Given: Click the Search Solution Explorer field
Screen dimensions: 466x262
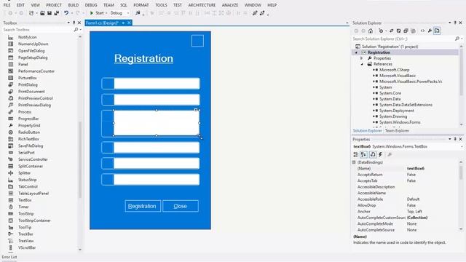Looking at the screenshot, I should point(404,39).
